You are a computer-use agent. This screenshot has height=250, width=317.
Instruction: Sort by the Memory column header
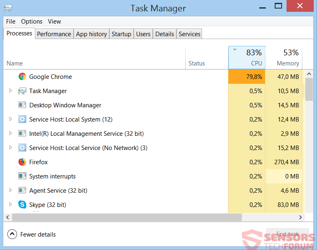(x=284, y=58)
